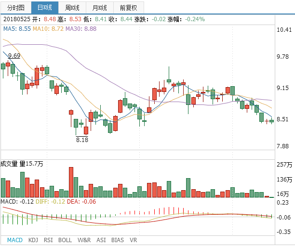
Task: Select the MACD indicator
Action: coord(14,240)
